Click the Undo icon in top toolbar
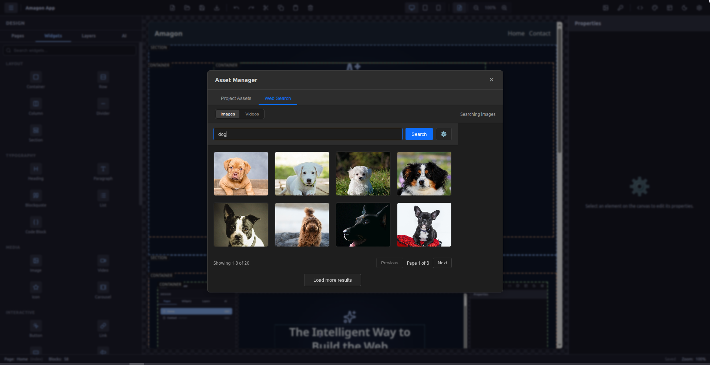The image size is (710, 365). (236, 8)
